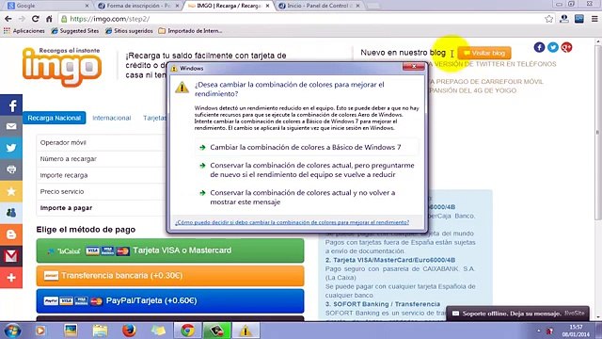Open the folder explorer taskbar icon
This screenshot has height=339, width=602.
coord(100,331)
